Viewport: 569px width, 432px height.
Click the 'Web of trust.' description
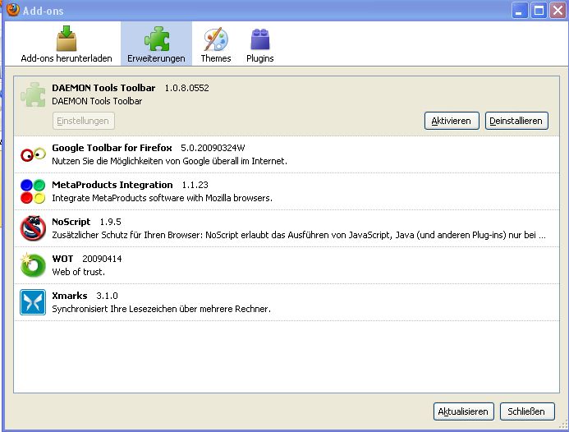[x=78, y=272]
